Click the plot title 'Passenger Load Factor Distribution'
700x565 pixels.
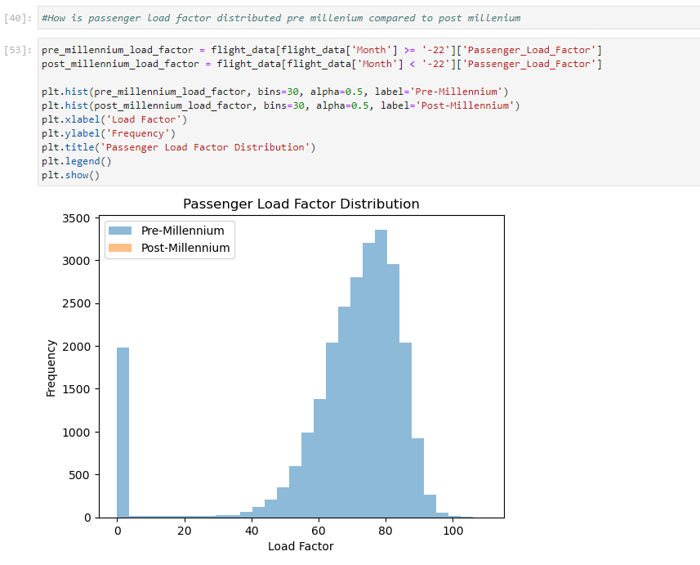coord(301,204)
